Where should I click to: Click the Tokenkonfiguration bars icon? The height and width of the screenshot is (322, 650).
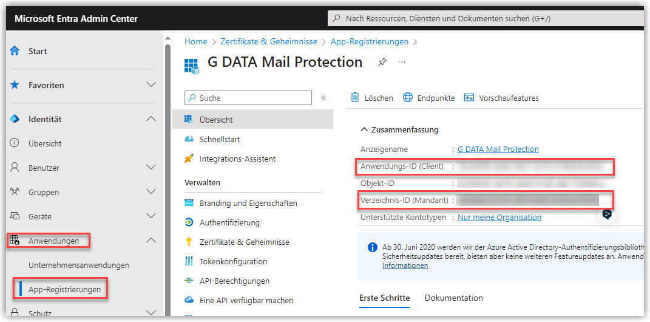[x=189, y=261]
